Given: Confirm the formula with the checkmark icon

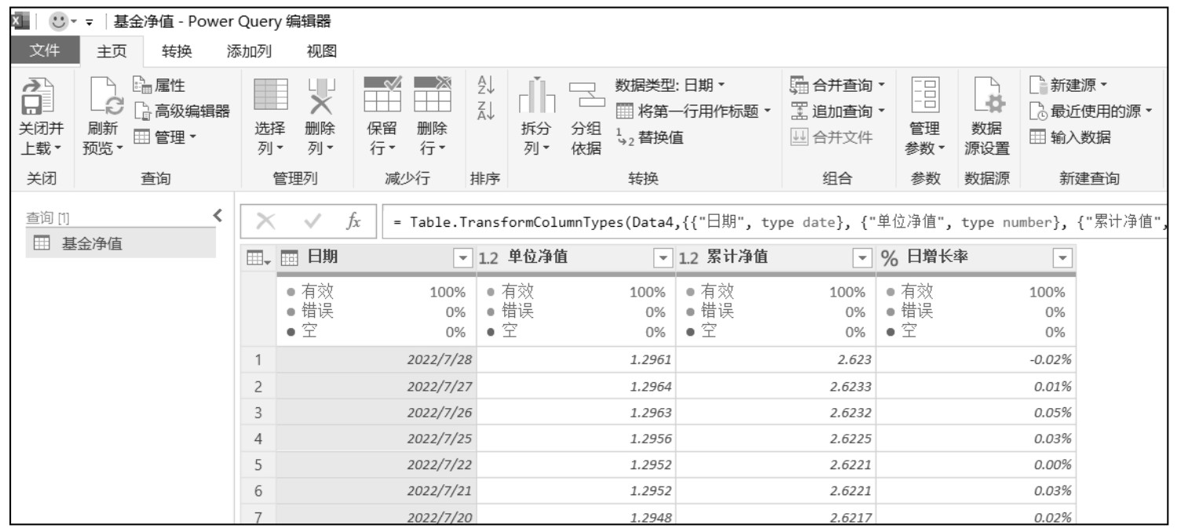Looking at the screenshot, I should (x=312, y=223).
